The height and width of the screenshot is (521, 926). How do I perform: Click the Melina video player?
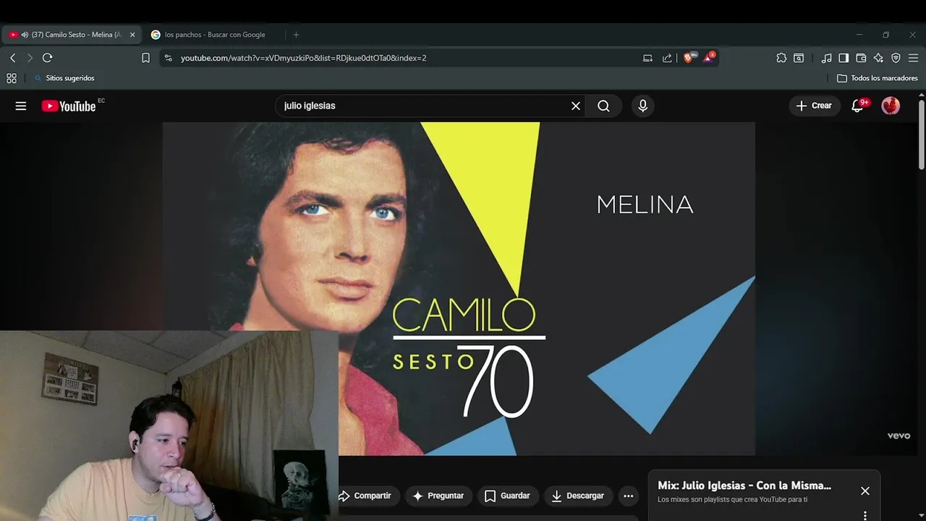tap(459, 289)
